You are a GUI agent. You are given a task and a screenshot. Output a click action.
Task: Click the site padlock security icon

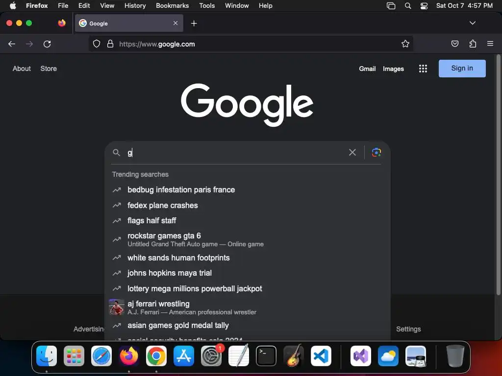[110, 44]
